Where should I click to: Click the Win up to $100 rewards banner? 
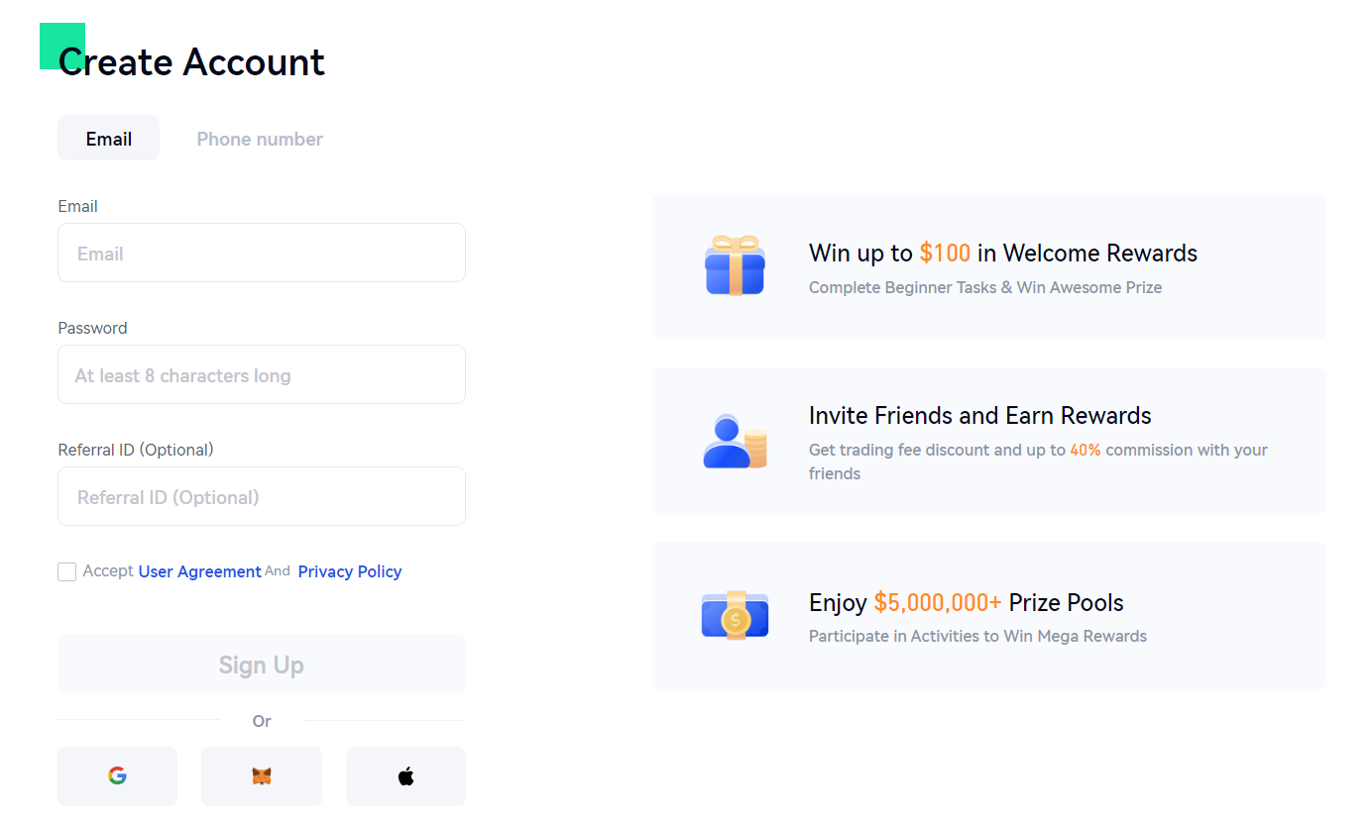988,265
